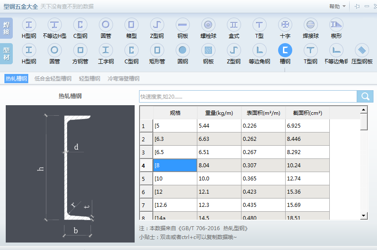Click the search magnifier button
The width and height of the screenshot is (377, 250).
(365, 96)
